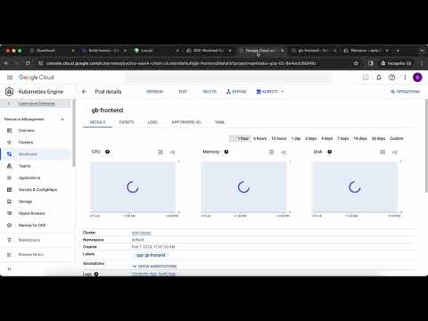428x321 pixels.
Task: Reload the page in the browser toolbar
Action: click(x=28, y=63)
